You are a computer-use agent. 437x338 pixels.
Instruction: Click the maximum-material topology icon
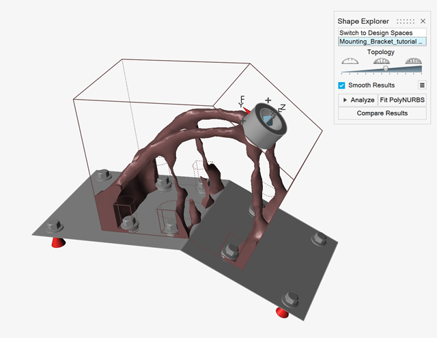tap(413, 61)
